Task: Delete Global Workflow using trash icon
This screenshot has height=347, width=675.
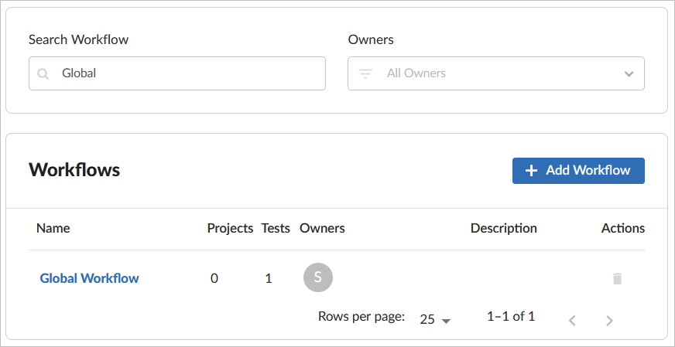Action: click(617, 278)
